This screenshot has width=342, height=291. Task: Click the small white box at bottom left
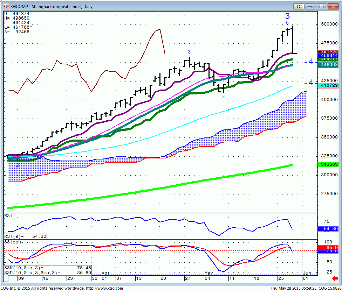pyautogui.click(x=6, y=278)
